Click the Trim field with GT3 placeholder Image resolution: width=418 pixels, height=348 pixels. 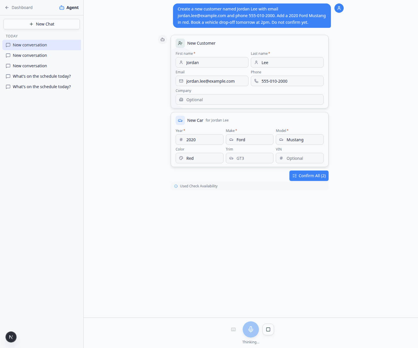click(250, 158)
